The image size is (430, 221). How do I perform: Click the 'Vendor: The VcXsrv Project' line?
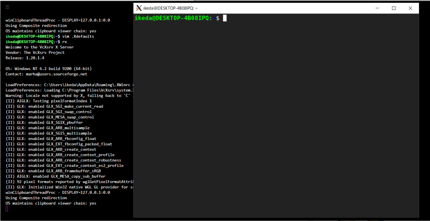point(35,53)
